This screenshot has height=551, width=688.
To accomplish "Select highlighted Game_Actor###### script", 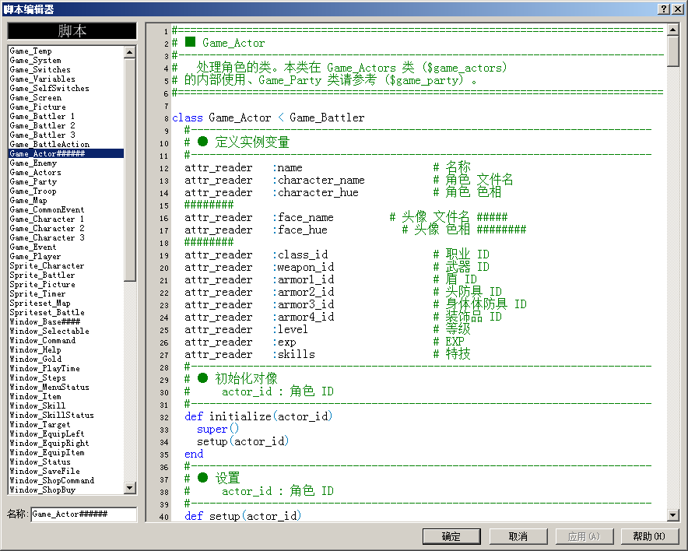I will [66, 153].
